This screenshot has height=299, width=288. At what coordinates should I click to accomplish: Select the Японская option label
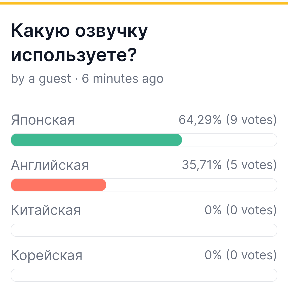pos(43,120)
